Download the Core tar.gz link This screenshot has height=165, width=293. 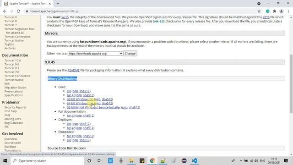point(71,95)
